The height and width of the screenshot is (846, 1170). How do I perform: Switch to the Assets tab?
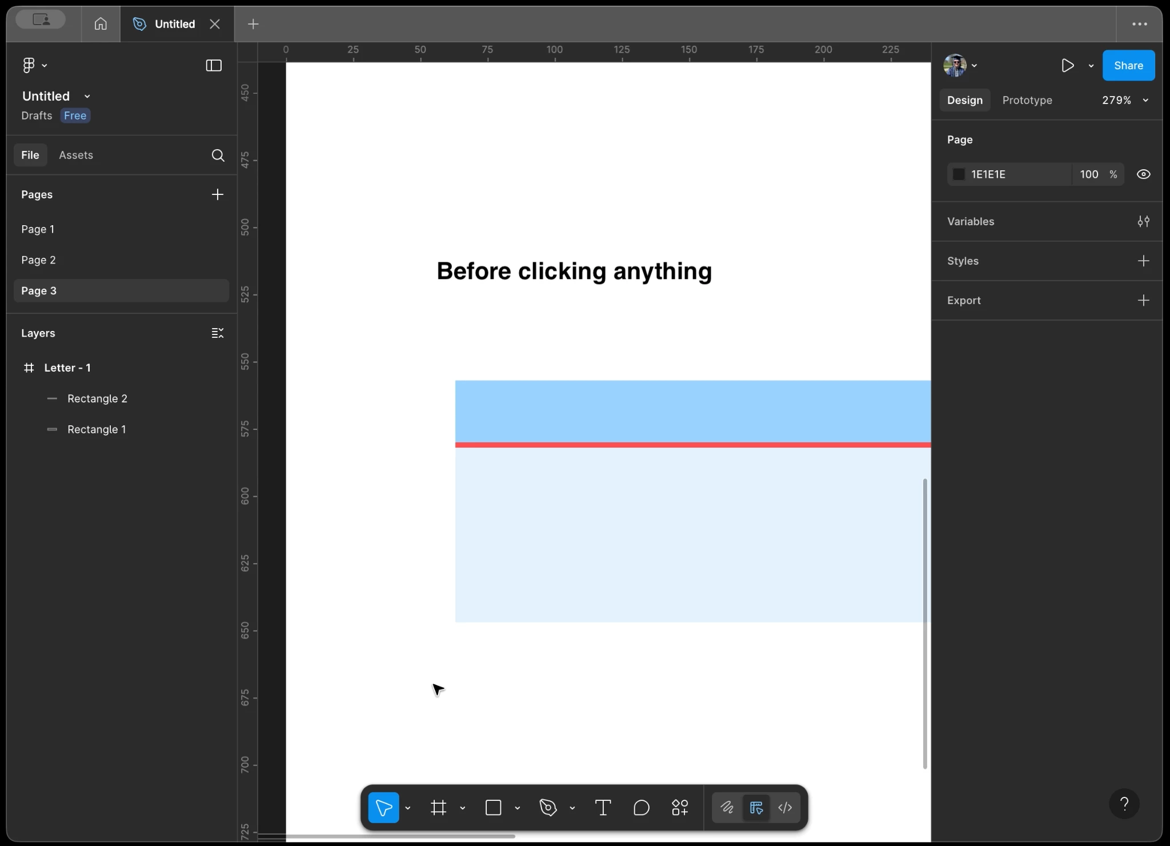pyautogui.click(x=75, y=155)
